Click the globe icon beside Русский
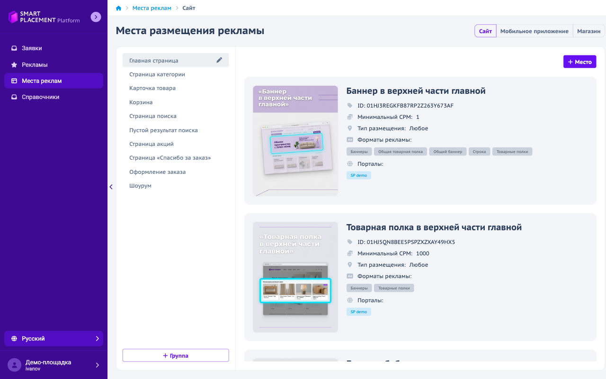The width and height of the screenshot is (606, 379). coord(14,339)
